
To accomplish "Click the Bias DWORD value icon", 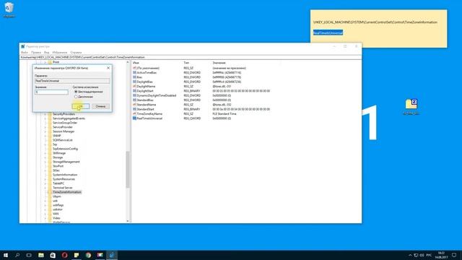I will tap(135, 77).
